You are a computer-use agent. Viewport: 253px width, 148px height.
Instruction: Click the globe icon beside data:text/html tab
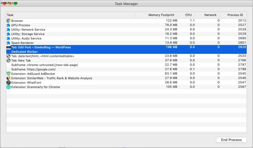point(9,56)
